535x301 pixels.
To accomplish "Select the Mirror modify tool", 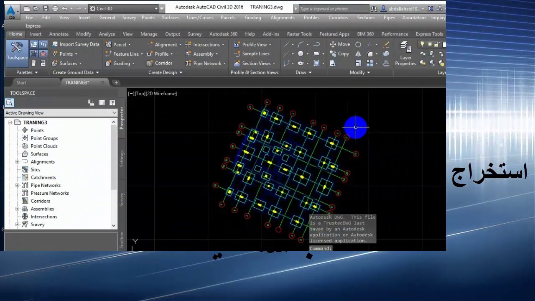I will click(x=358, y=54).
